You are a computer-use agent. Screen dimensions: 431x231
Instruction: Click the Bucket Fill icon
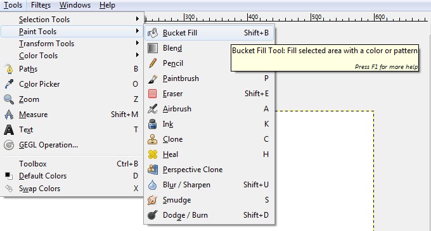pyautogui.click(x=153, y=33)
